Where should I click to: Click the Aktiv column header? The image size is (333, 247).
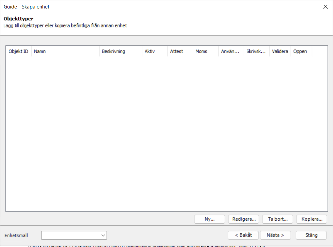pos(154,51)
